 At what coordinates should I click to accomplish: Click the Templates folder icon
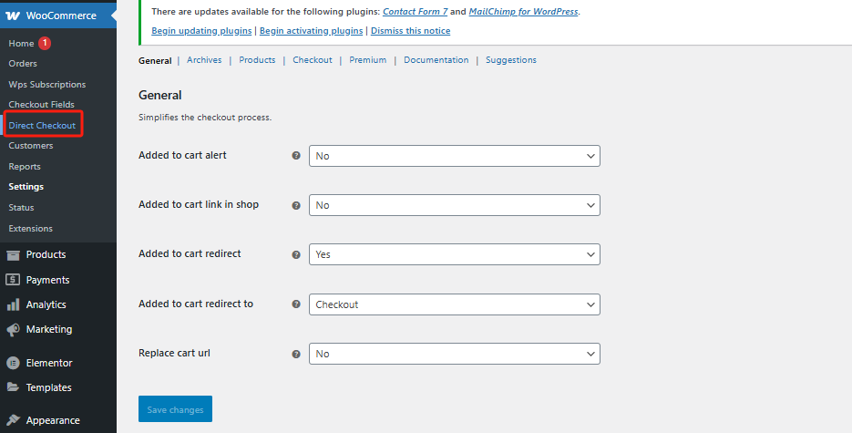[x=14, y=387]
